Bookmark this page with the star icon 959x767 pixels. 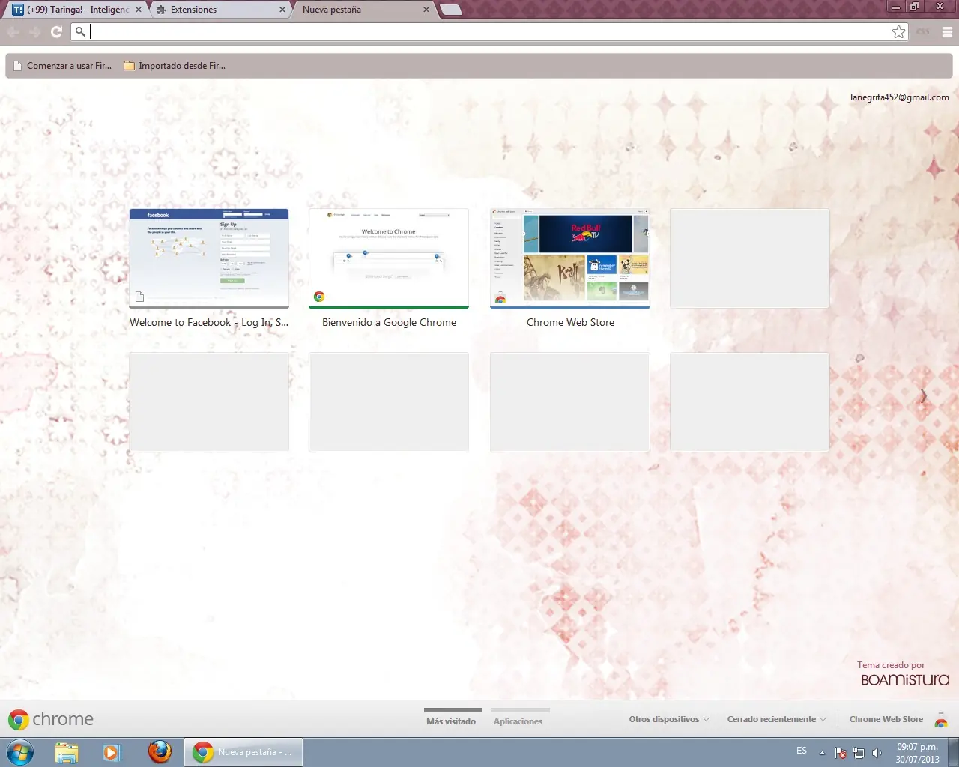pos(898,31)
